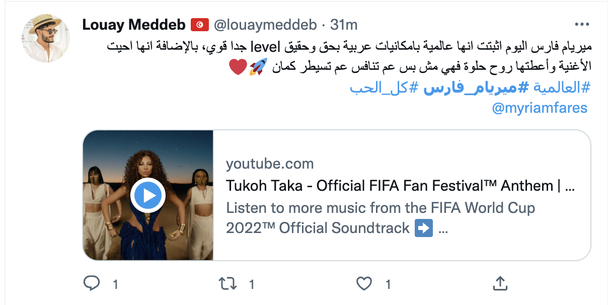Play the Tukoh Taka video

[147, 195]
